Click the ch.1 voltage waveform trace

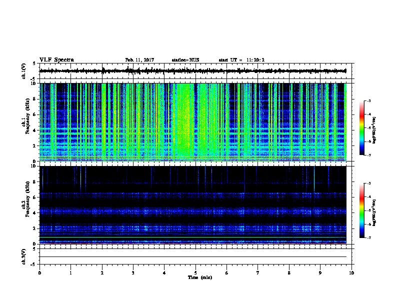point(193,71)
